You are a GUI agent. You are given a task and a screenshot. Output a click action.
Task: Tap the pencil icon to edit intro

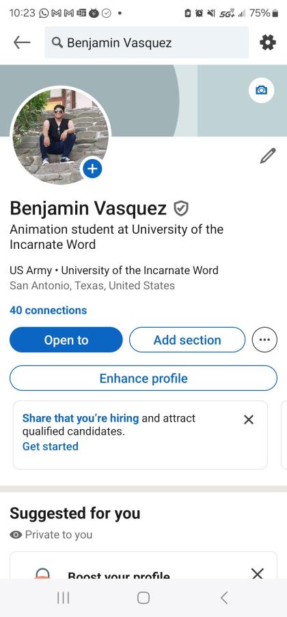pos(268,156)
